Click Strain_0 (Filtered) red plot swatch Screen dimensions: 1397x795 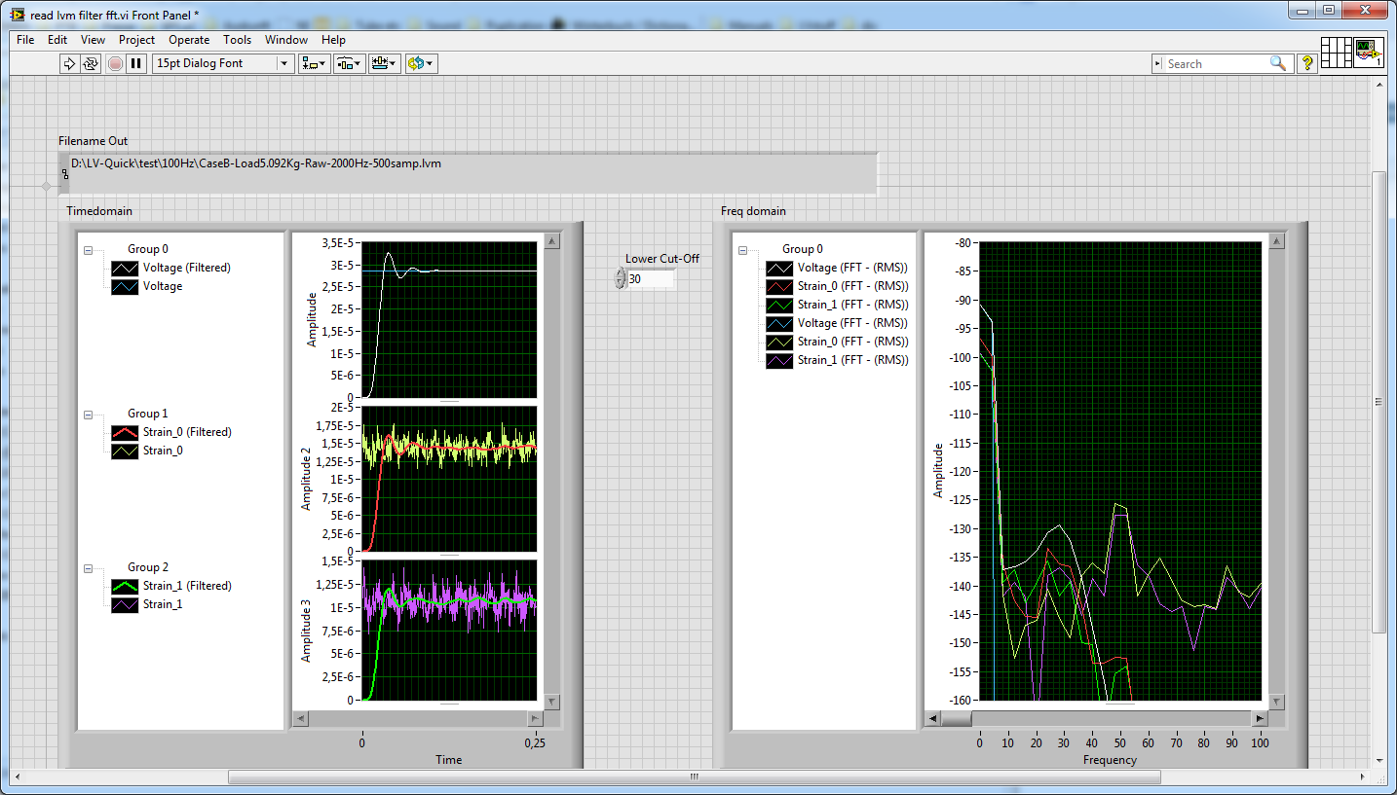(125, 432)
